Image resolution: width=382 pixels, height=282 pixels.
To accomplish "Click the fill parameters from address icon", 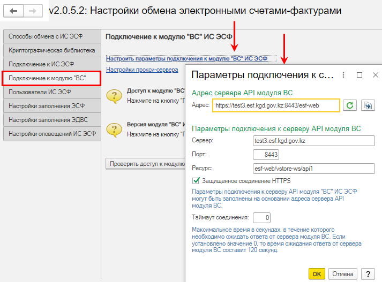I will coord(368,105).
